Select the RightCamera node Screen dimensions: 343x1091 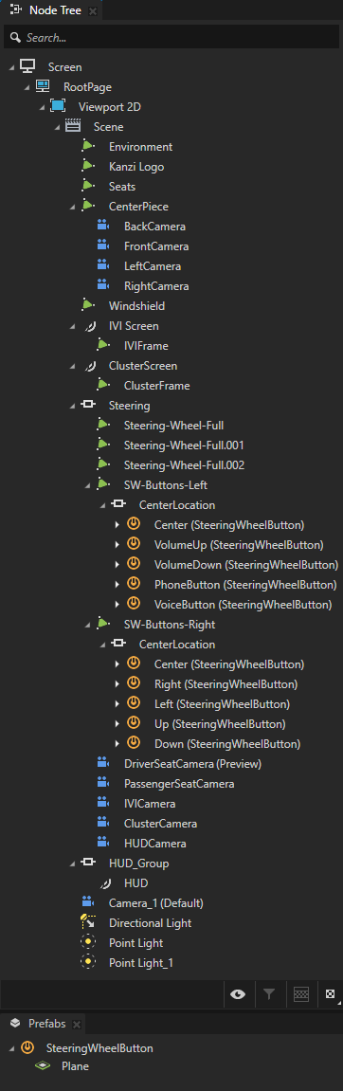156,286
